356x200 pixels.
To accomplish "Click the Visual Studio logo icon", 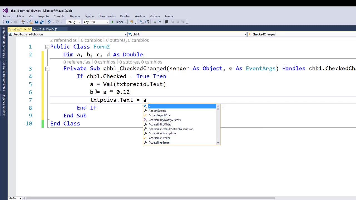I will click(5, 11).
